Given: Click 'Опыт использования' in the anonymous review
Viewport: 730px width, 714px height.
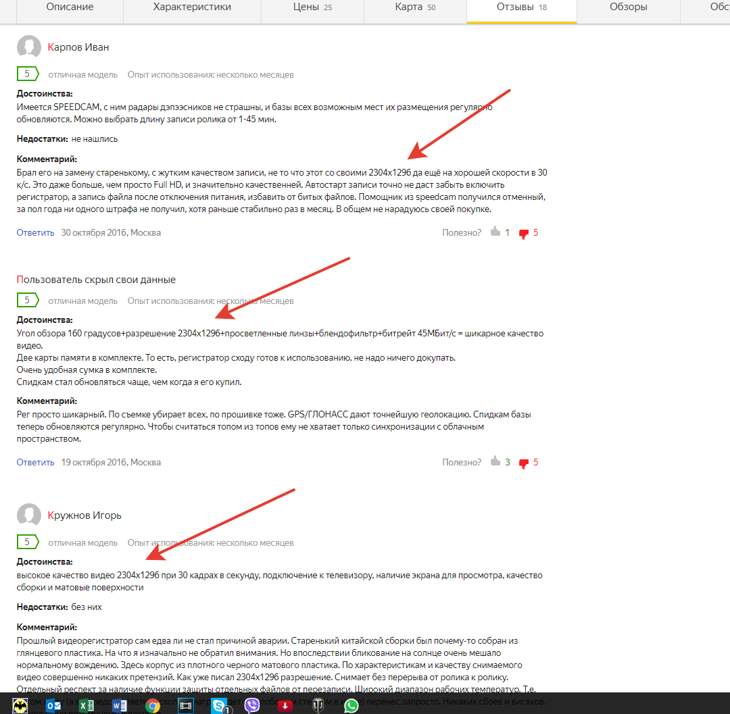Looking at the screenshot, I should (210, 301).
